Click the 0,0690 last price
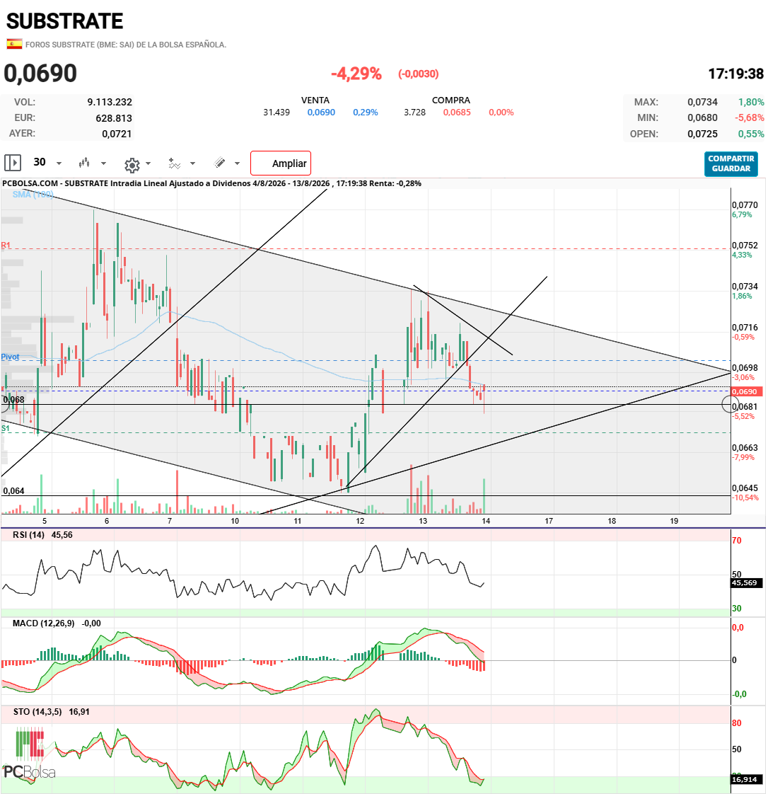Image resolution: width=768 pixels, height=794 pixels. click(x=40, y=74)
